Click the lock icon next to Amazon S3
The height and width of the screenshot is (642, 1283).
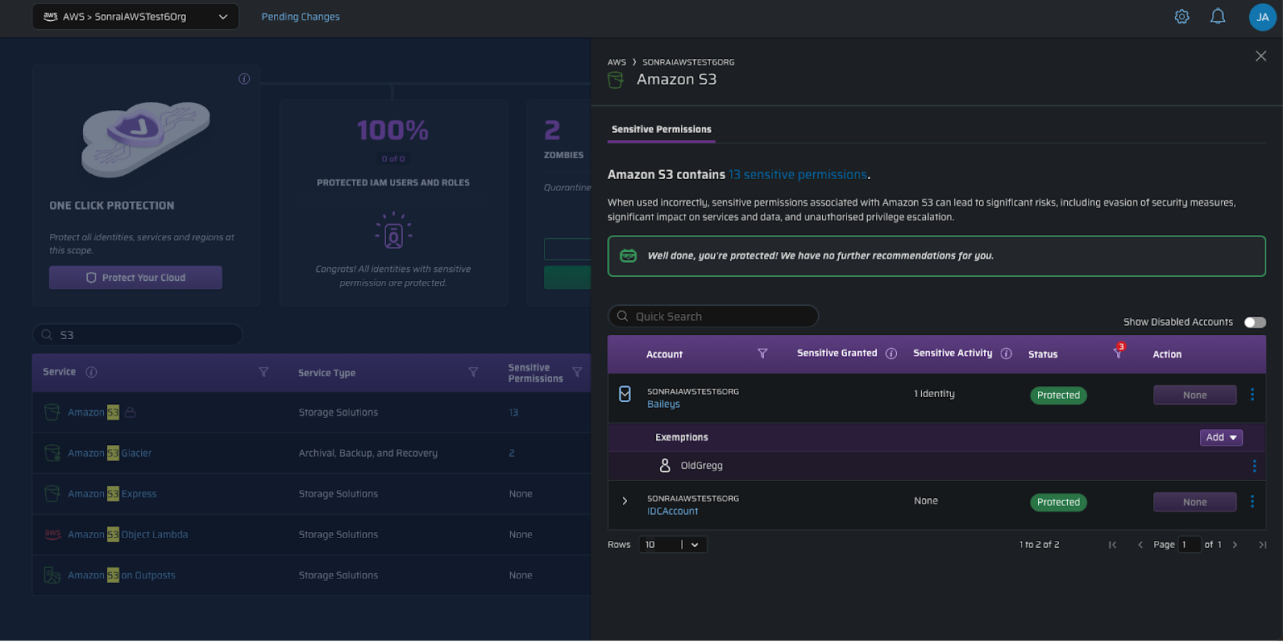coord(130,412)
